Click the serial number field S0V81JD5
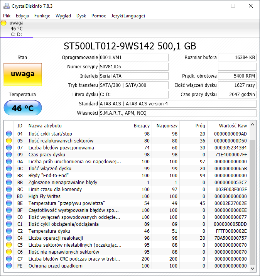This screenshot has height=276, width=260. [x=134, y=67]
